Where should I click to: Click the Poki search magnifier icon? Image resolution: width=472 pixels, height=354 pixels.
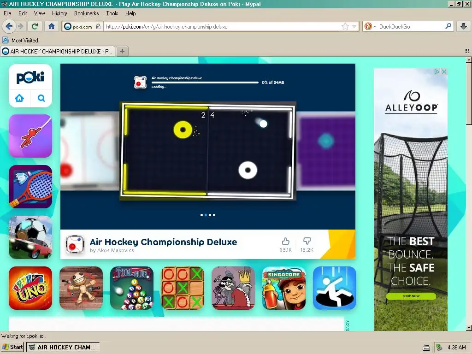(x=41, y=98)
